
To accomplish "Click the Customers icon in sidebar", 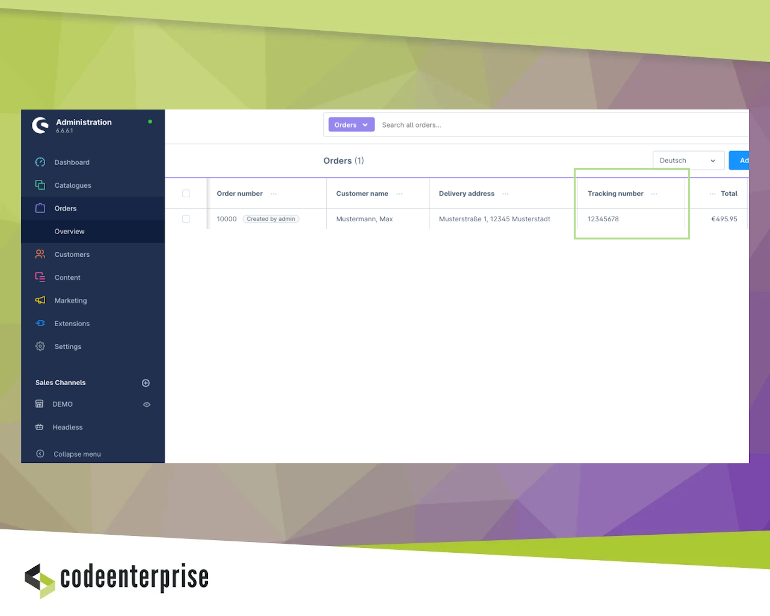I will click(40, 254).
